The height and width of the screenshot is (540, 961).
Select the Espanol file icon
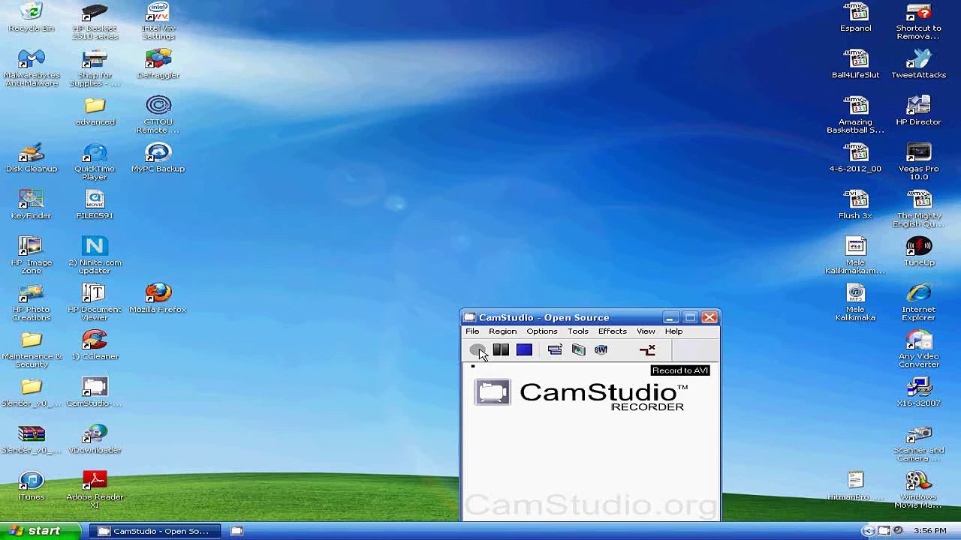(x=856, y=17)
